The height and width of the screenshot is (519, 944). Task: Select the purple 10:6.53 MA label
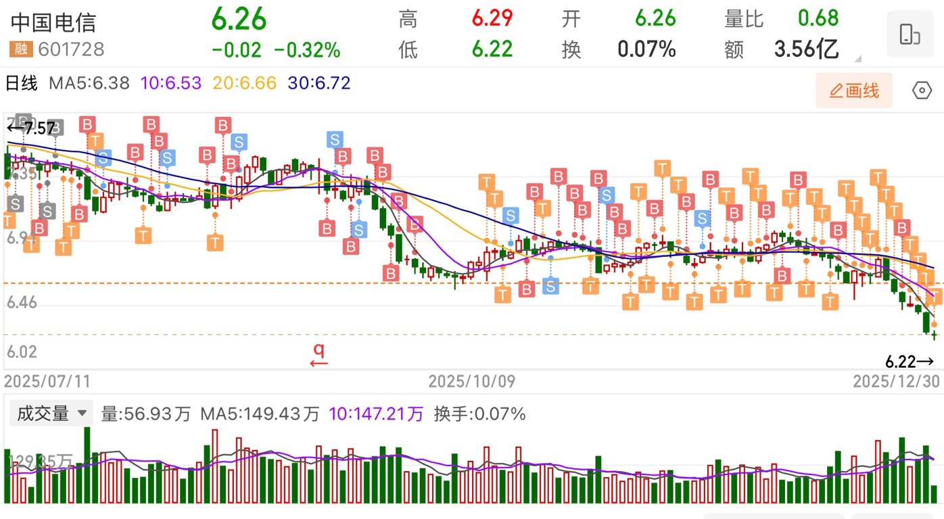click(x=171, y=84)
